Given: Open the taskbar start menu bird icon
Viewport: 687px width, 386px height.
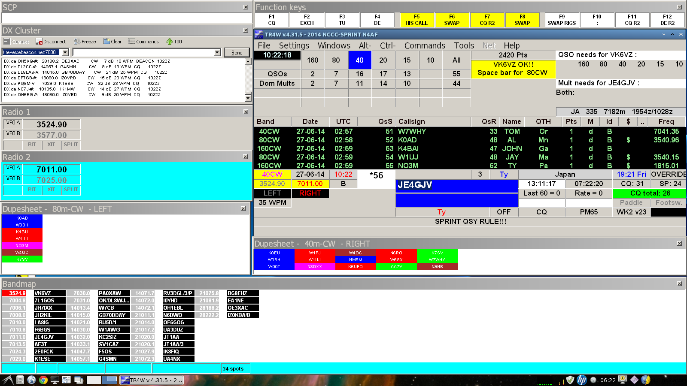Looking at the screenshot, I should 7,380.
